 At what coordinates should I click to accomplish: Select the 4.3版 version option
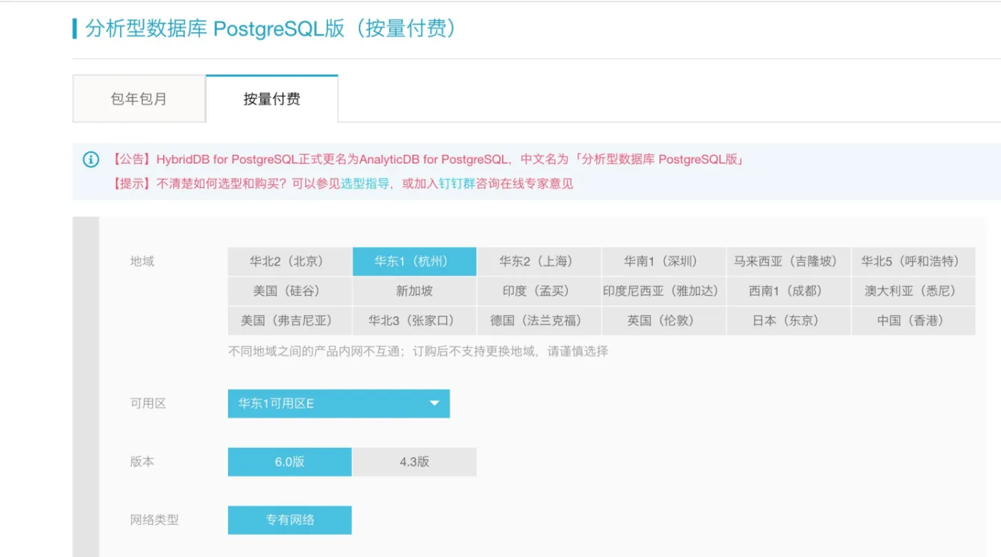coord(415,462)
